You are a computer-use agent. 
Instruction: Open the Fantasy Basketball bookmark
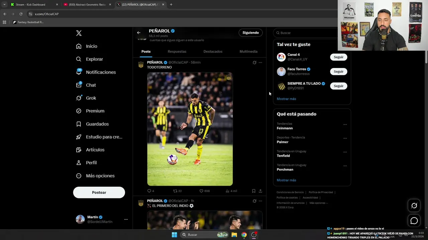(28, 22)
